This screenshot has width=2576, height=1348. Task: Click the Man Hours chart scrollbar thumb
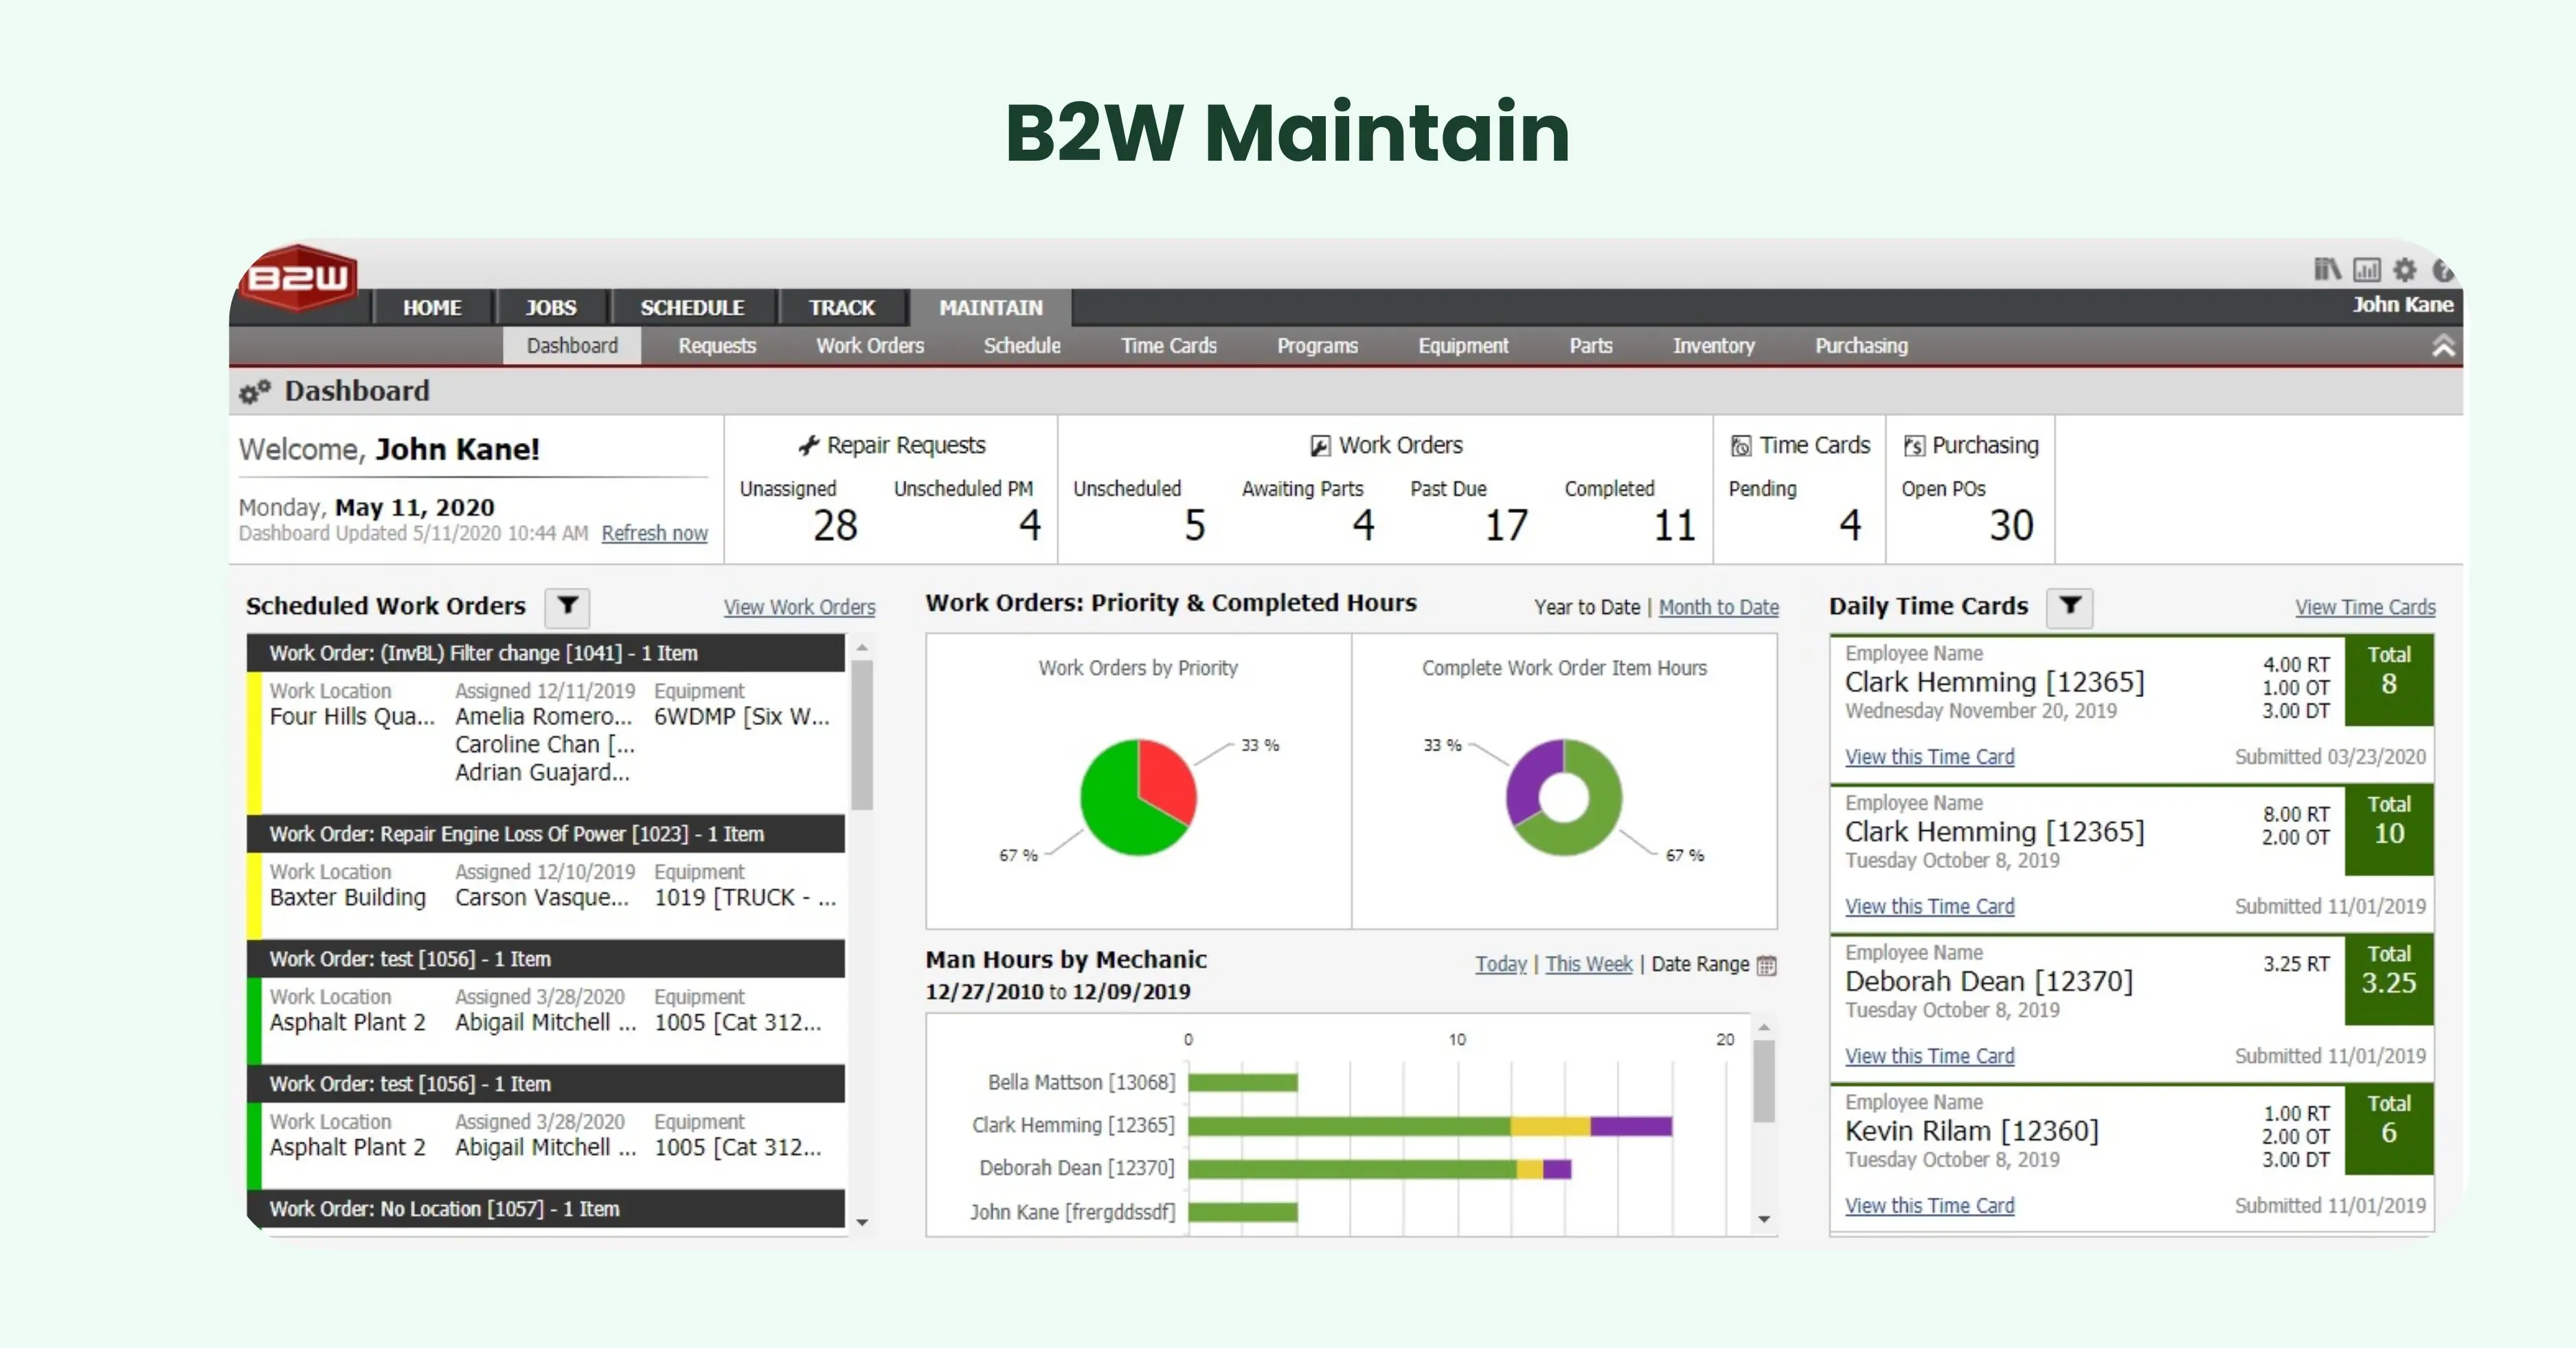tap(1764, 1082)
